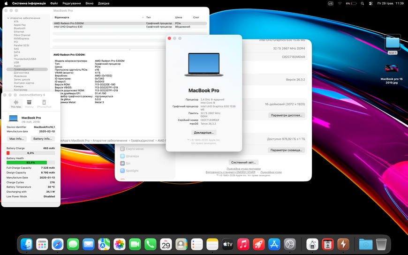This screenshot has height=255, width=408.
Task: Open App Store from the Dock
Action: 274,244
